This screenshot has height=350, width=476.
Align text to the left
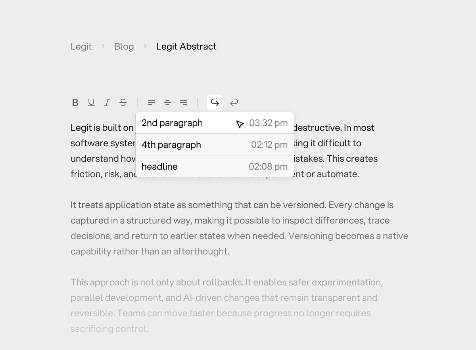pos(152,103)
